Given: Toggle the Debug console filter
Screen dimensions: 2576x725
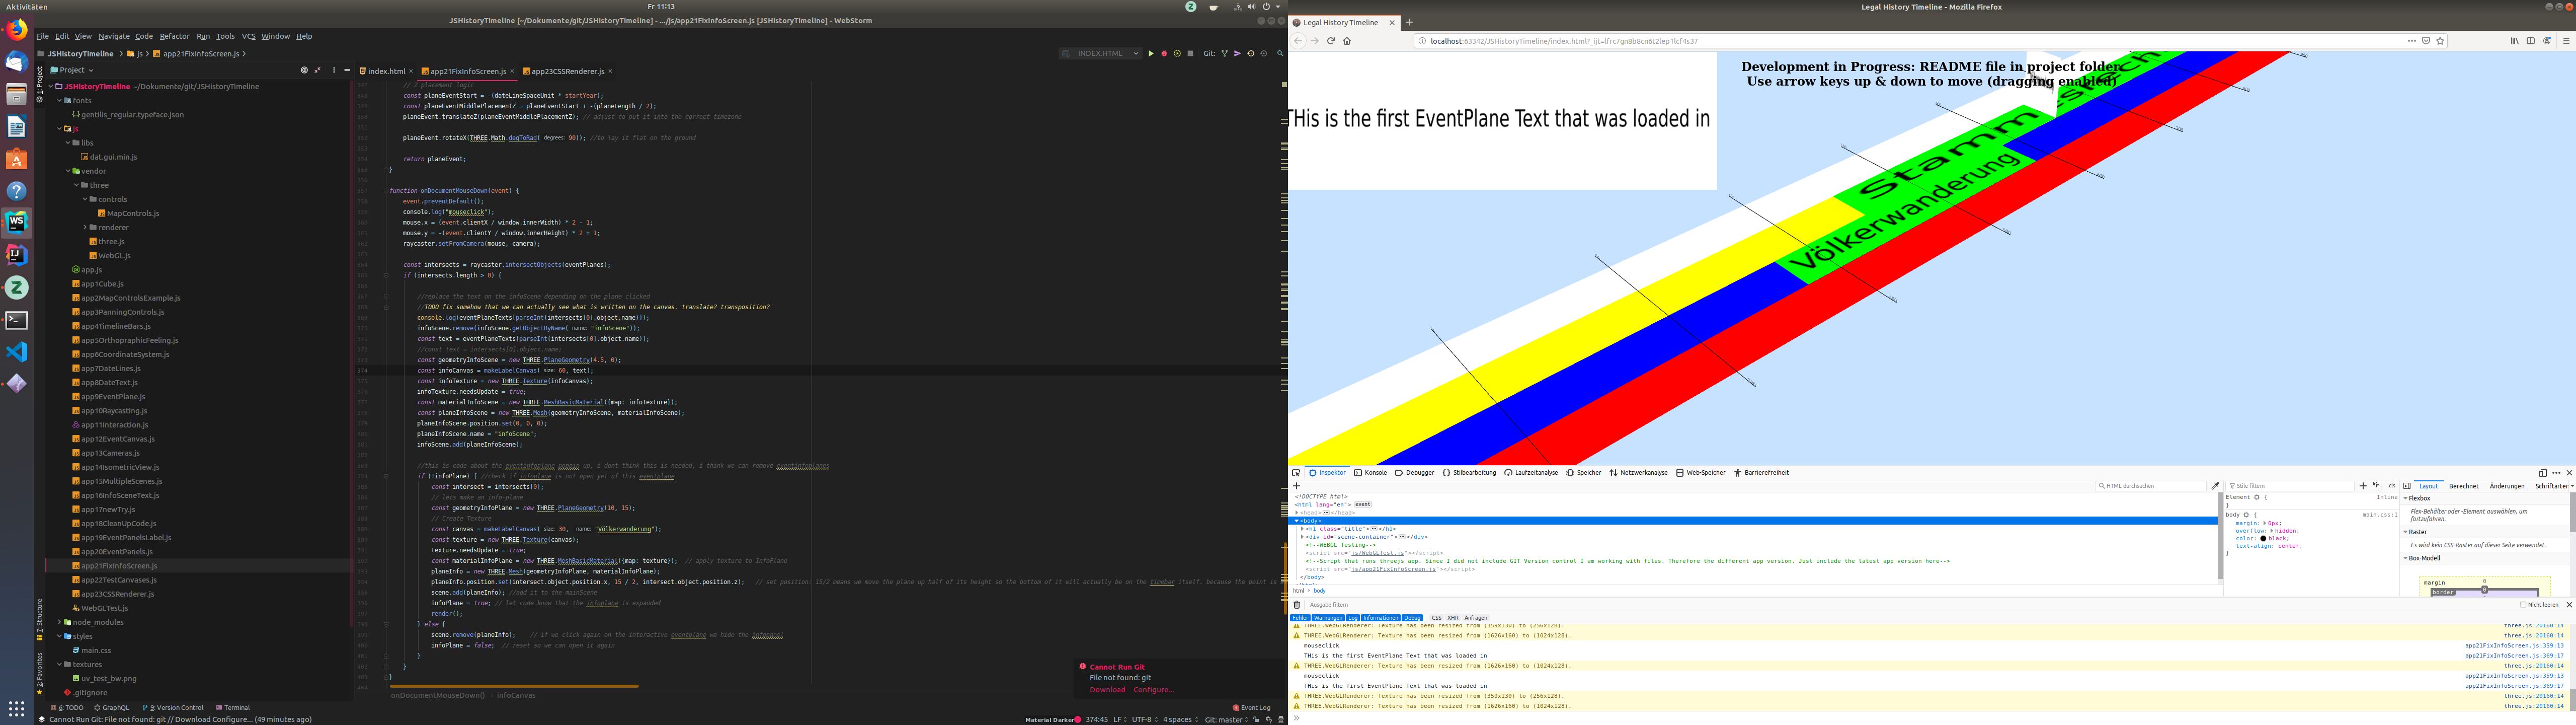Looking at the screenshot, I should (1412, 618).
